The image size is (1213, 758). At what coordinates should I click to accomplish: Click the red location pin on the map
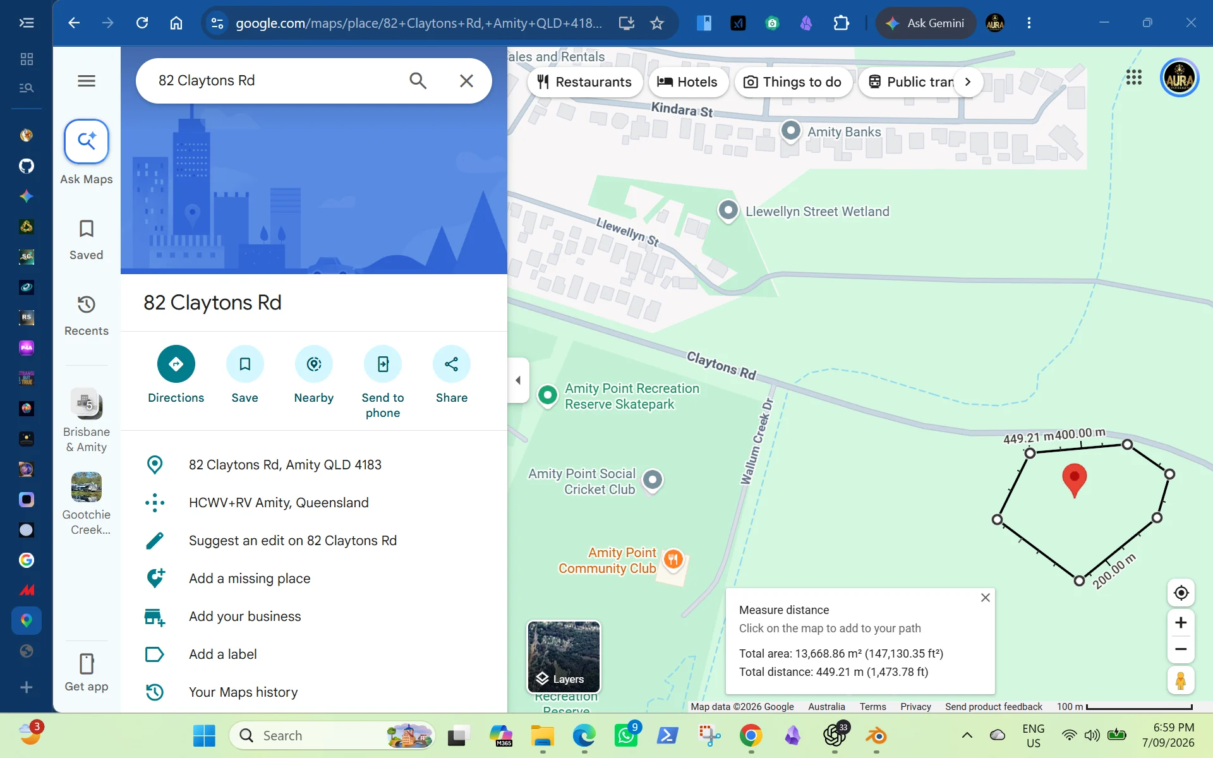click(1074, 479)
